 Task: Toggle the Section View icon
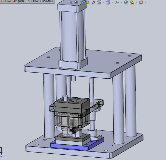pyautogui.click(x=88, y=2)
